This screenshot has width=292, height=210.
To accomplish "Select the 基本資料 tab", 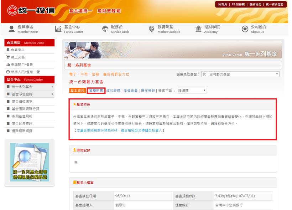I will click(77, 91).
